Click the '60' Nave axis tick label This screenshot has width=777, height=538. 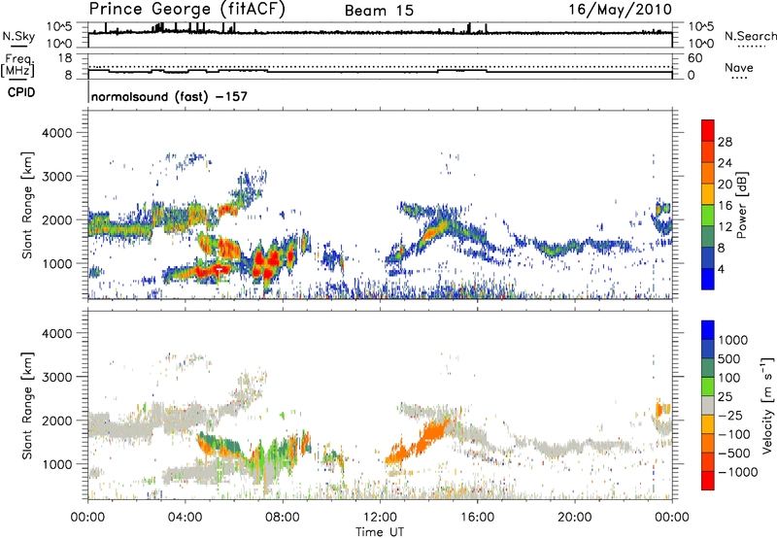(694, 58)
